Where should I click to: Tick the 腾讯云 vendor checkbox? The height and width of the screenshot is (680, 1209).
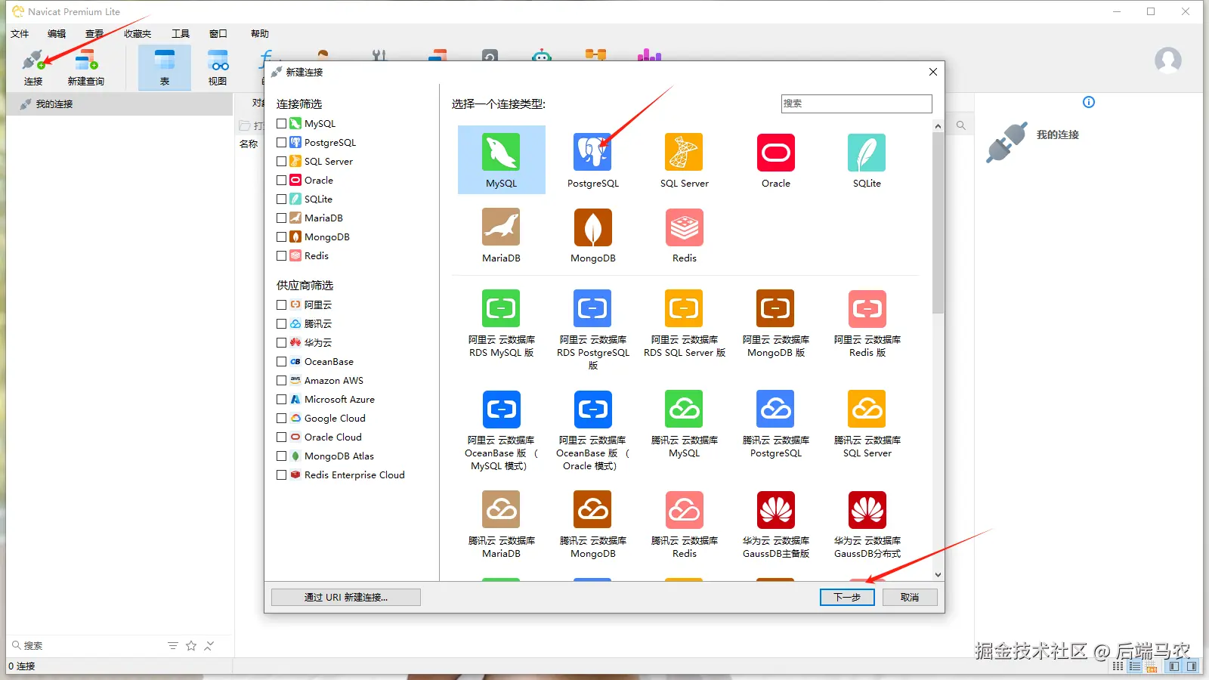point(282,323)
